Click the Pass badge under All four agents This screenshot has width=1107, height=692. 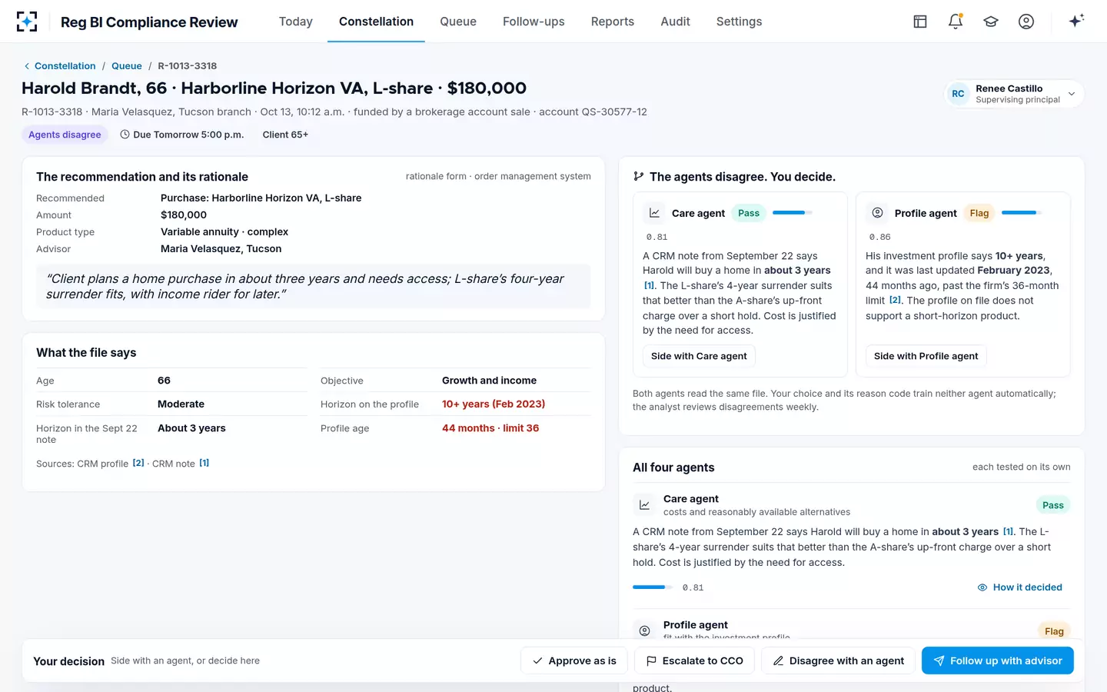1053,505
